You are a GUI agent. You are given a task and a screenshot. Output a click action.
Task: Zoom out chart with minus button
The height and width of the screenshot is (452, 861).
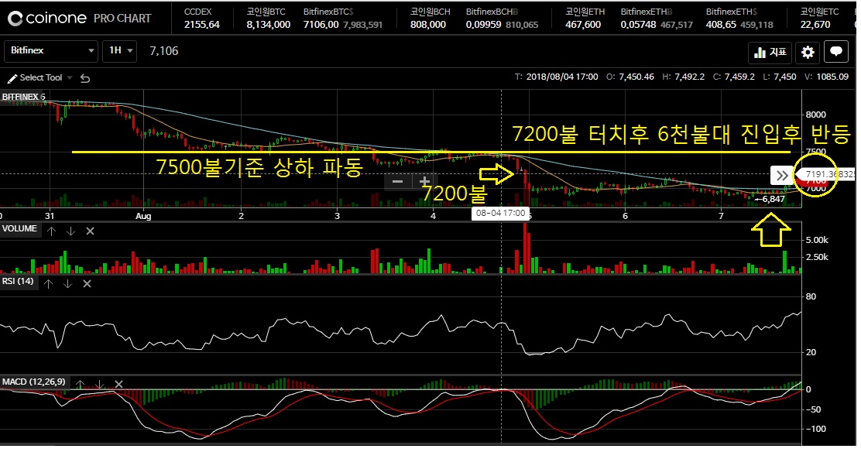pyautogui.click(x=397, y=182)
